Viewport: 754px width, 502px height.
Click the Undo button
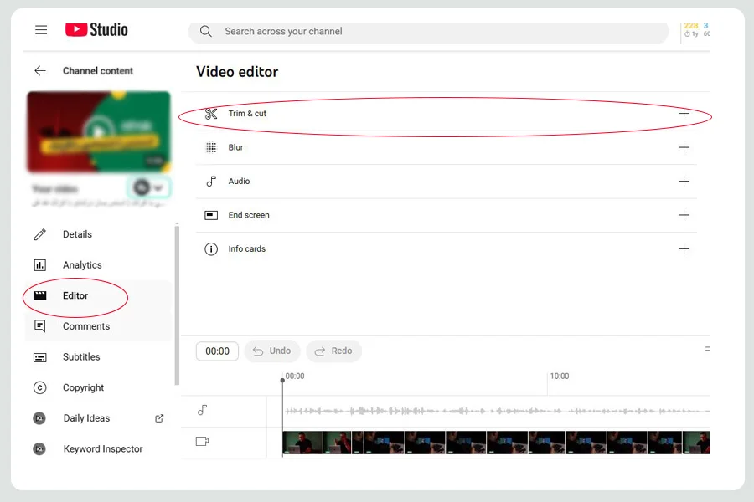[x=272, y=351]
